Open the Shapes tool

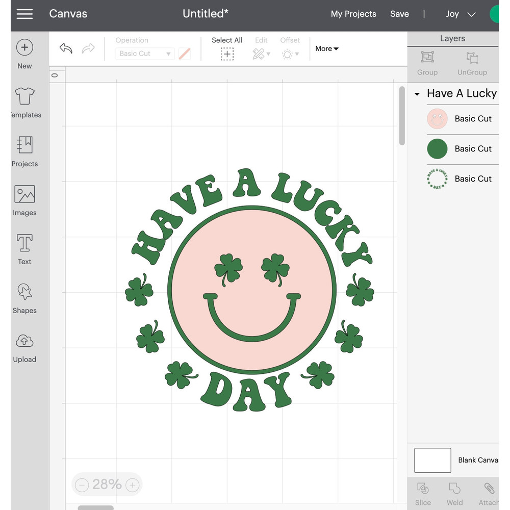pos(24,297)
